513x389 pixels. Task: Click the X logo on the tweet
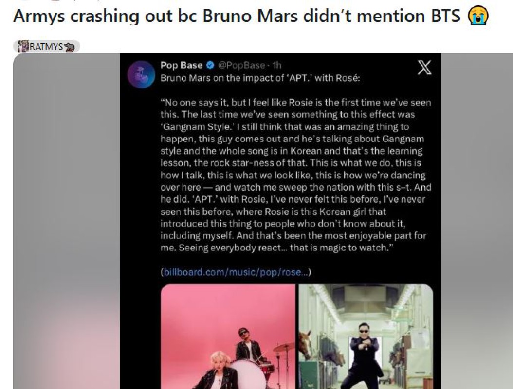(x=424, y=69)
